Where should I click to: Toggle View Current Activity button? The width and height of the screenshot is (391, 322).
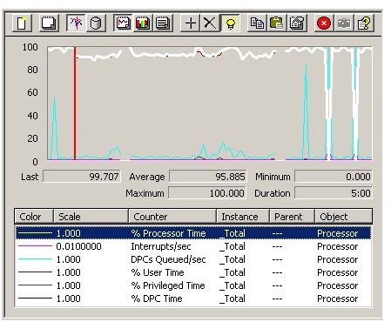(x=76, y=23)
